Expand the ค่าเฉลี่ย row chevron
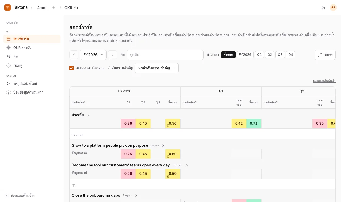The height and width of the screenshot is (202, 341). coord(88,115)
